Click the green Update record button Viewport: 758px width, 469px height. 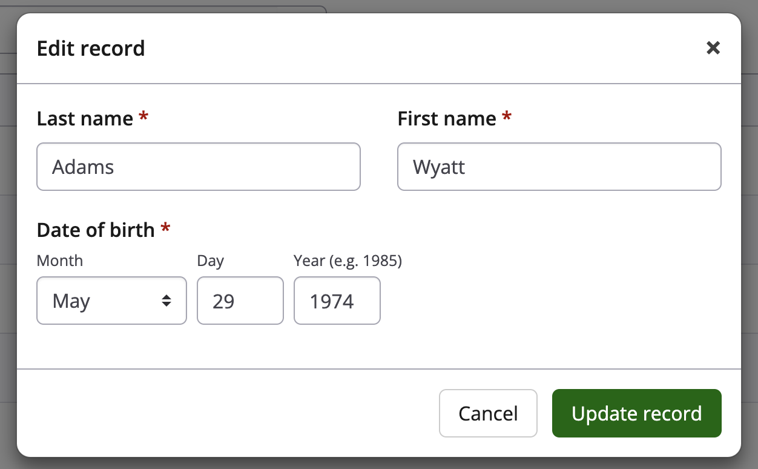click(636, 413)
